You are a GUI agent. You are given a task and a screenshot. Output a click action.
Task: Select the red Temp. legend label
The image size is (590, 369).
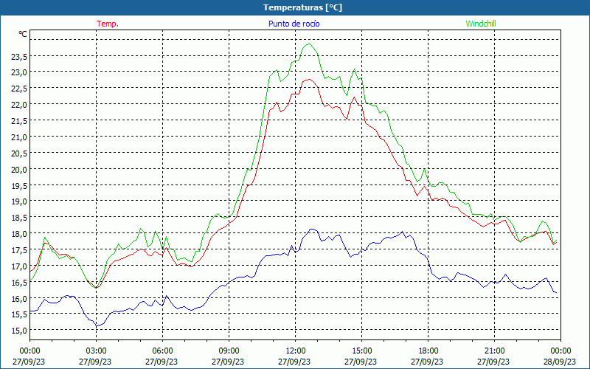108,24
